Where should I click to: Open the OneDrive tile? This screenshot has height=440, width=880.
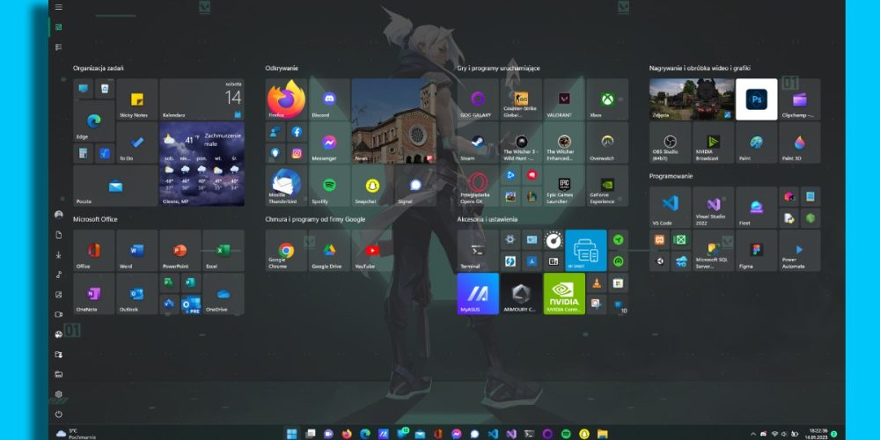pyautogui.click(x=224, y=294)
